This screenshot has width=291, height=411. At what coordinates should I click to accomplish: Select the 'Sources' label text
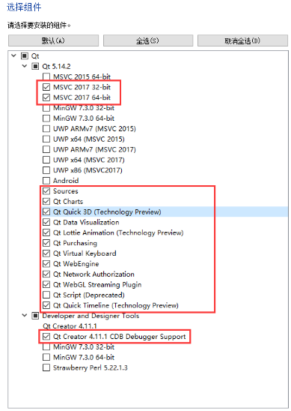[66, 191]
